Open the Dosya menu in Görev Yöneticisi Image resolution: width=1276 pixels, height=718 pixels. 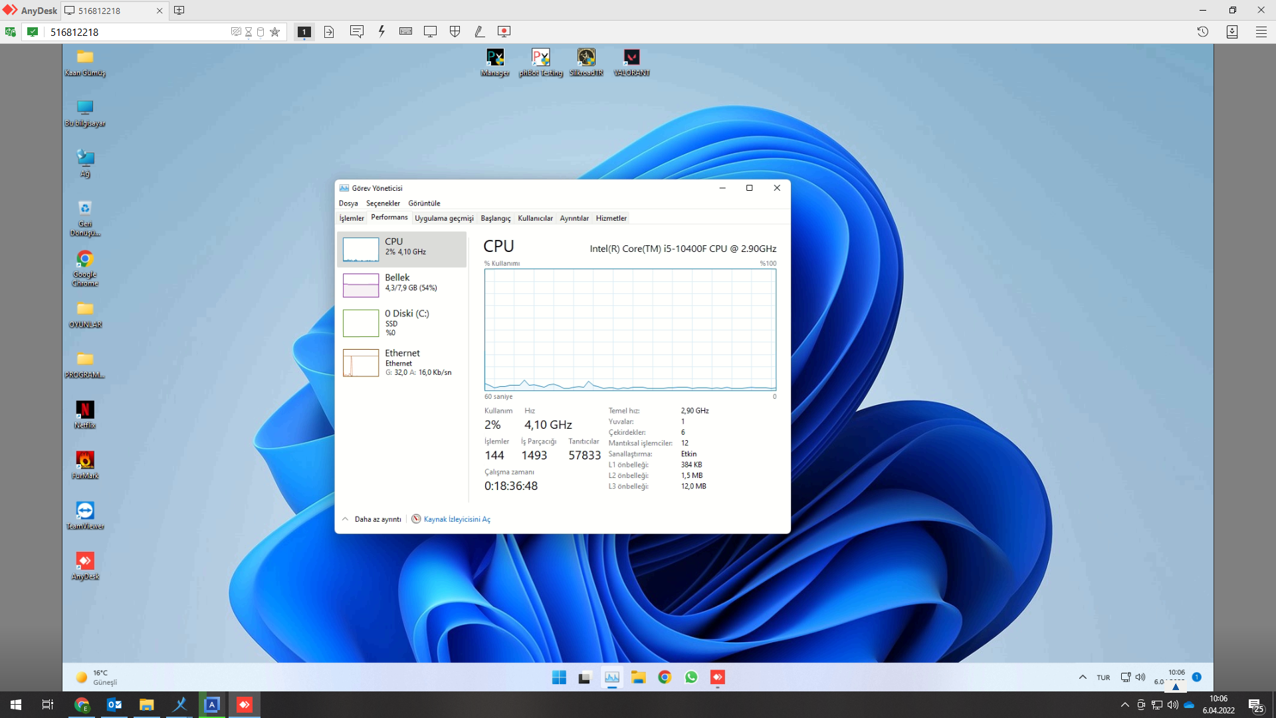[x=348, y=203]
